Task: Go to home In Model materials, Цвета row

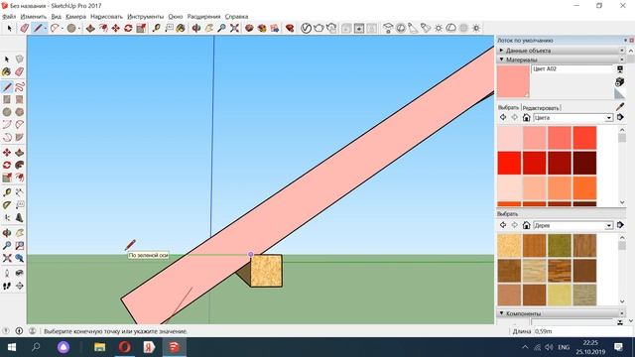Action: (526, 117)
